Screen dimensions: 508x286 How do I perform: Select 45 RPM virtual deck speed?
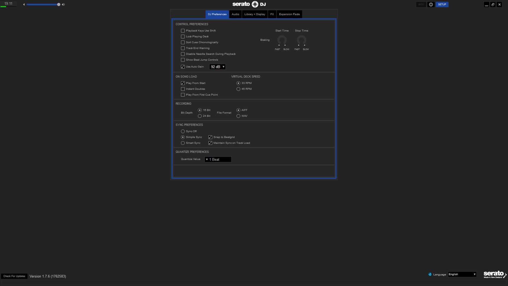[238, 89]
